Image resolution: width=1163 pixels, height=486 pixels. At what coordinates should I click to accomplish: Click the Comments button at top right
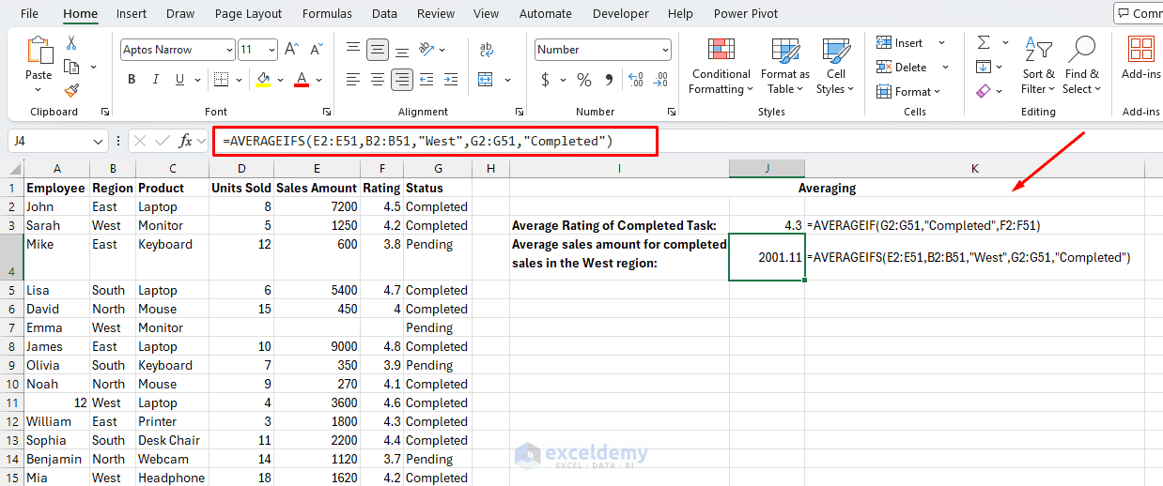point(1139,13)
